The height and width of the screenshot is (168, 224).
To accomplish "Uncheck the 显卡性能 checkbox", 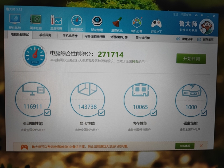I will point(102,113).
